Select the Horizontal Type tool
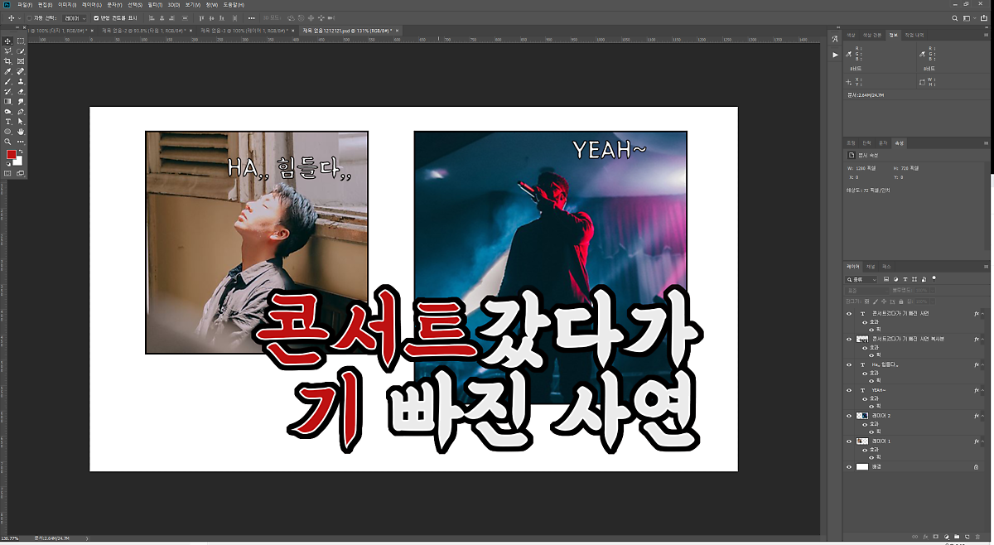994x545 pixels. point(8,122)
